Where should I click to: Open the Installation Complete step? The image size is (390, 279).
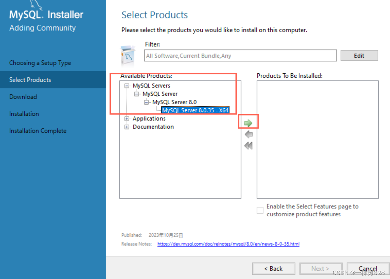point(38,131)
